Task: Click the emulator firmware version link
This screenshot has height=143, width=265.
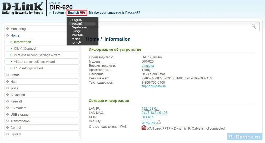Action: pyautogui.click(x=148, y=66)
